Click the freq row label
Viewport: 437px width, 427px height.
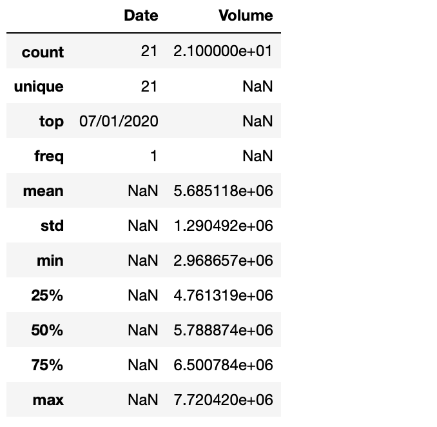click(49, 157)
